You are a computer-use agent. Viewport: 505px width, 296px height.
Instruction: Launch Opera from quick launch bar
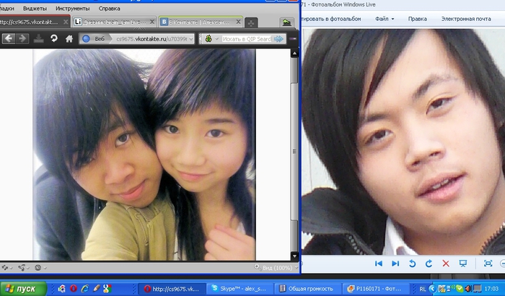point(73,288)
